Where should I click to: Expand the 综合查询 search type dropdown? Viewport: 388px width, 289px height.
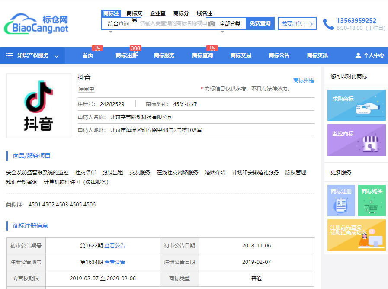(x=119, y=24)
